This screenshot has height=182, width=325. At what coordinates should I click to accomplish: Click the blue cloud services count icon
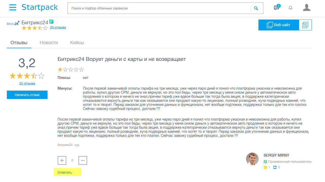[x=275, y=167]
